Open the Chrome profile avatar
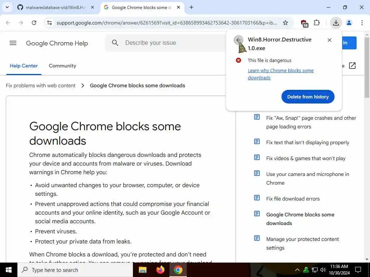This screenshot has height=277, width=370. [349, 23]
